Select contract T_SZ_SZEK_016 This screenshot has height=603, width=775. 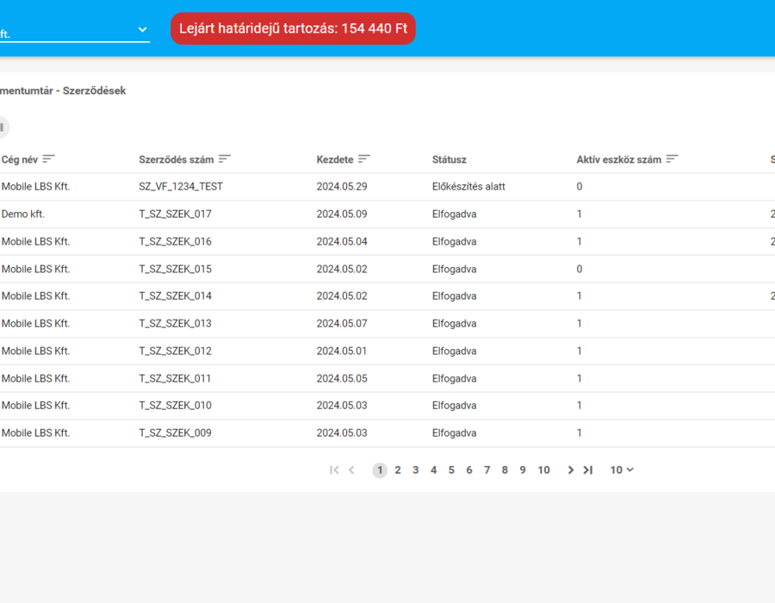coord(175,242)
